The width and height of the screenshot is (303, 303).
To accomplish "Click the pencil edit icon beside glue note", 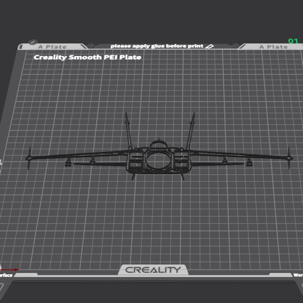I will coord(210,46).
